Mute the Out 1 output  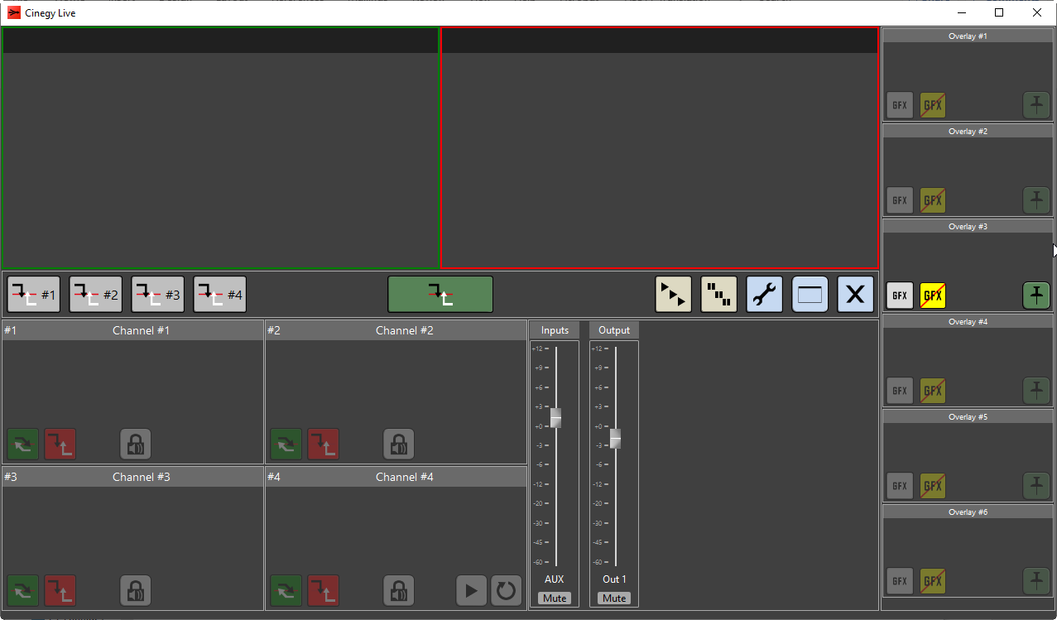point(614,598)
